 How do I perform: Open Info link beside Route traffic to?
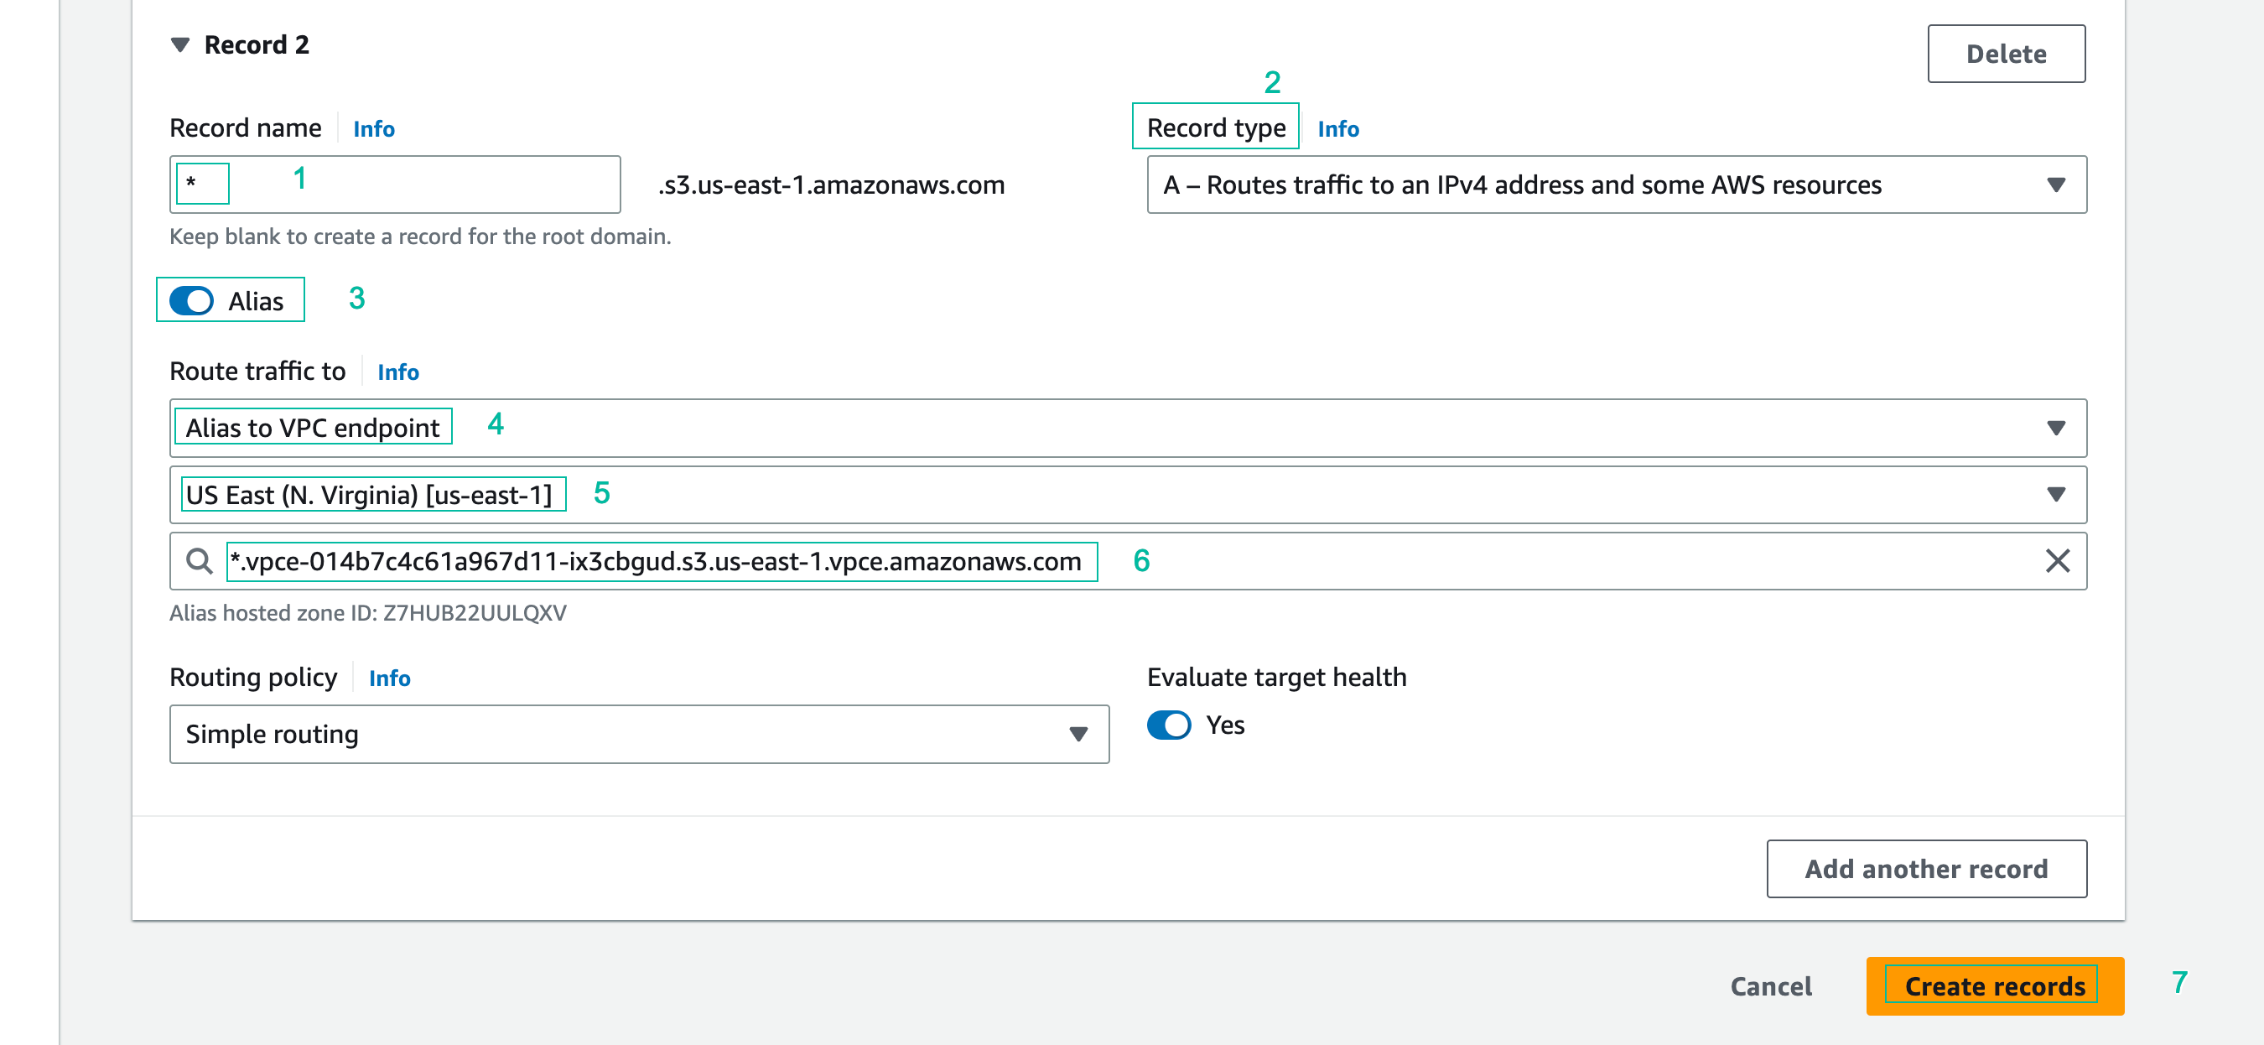pyautogui.click(x=398, y=372)
